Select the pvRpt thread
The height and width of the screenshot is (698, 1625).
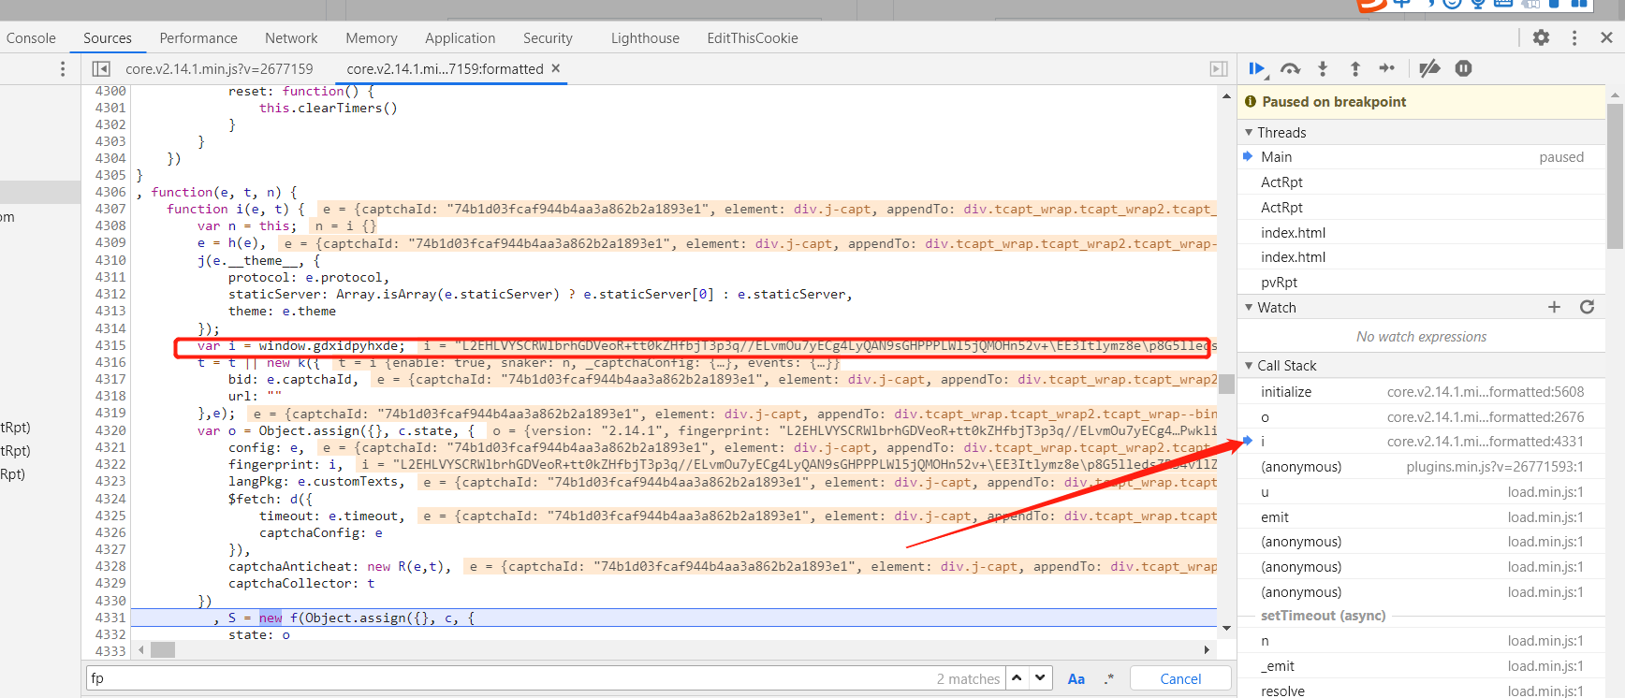(x=1422, y=283)
